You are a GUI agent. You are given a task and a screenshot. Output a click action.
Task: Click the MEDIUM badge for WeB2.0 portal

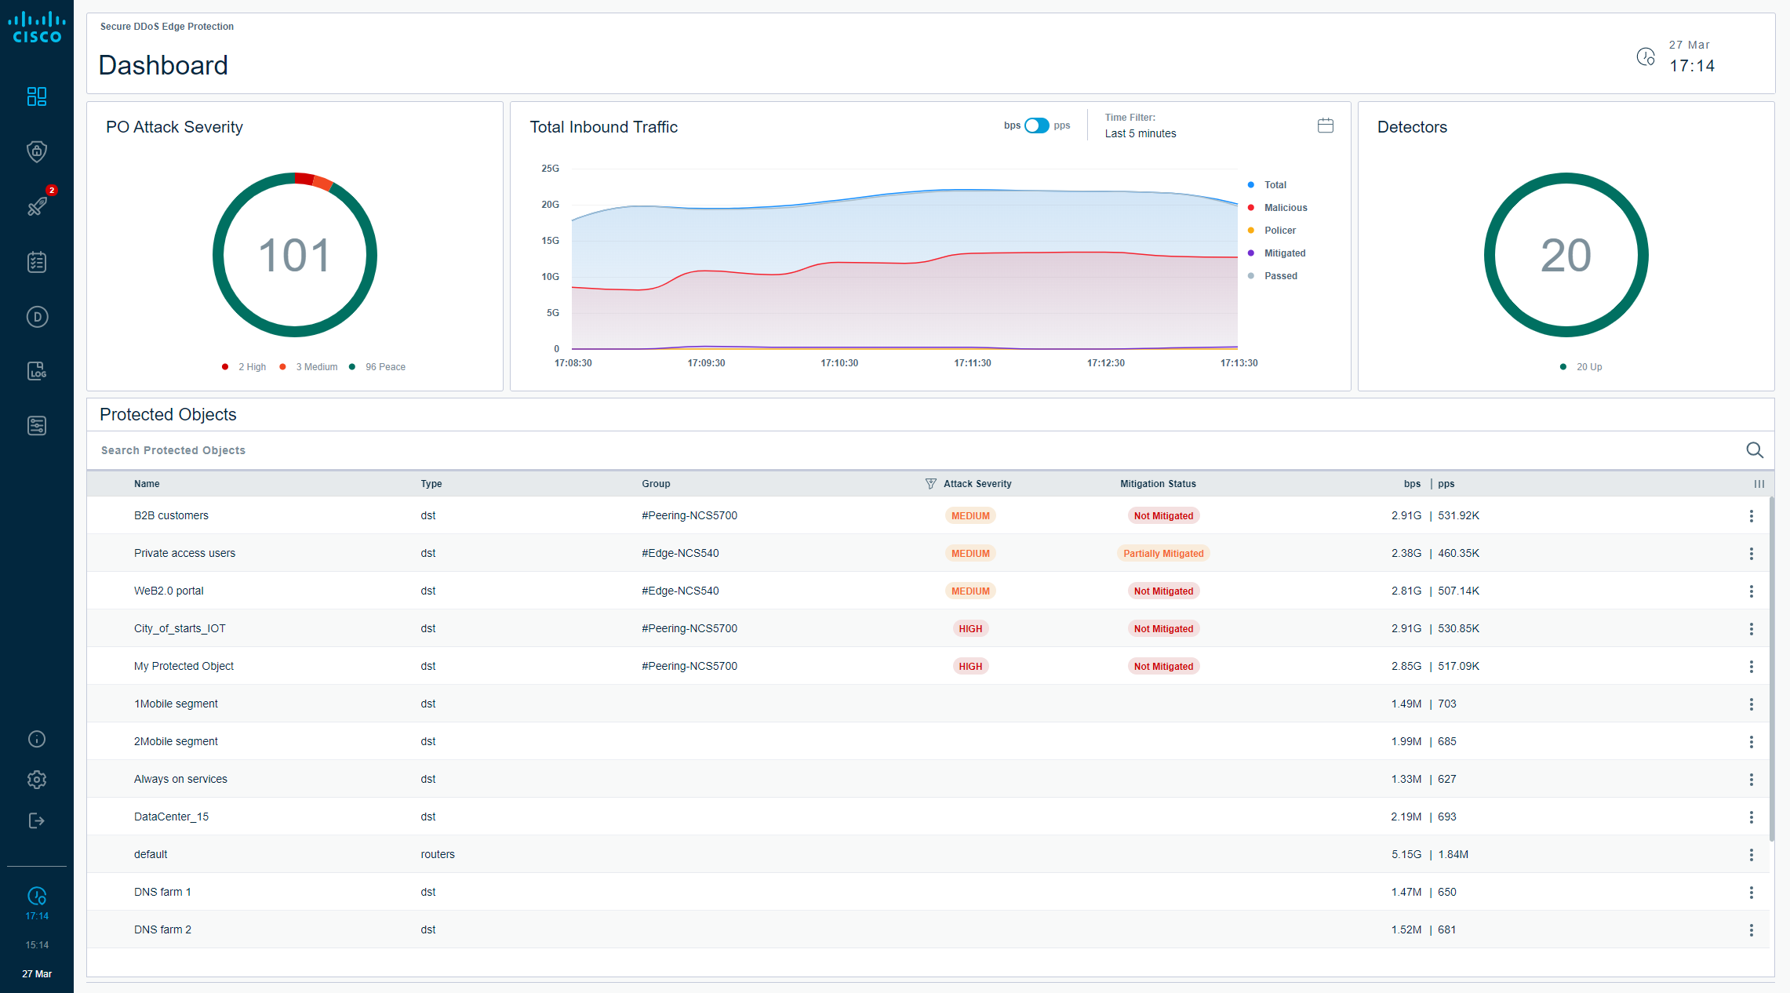pyautogui.click(x=970, y=591)
